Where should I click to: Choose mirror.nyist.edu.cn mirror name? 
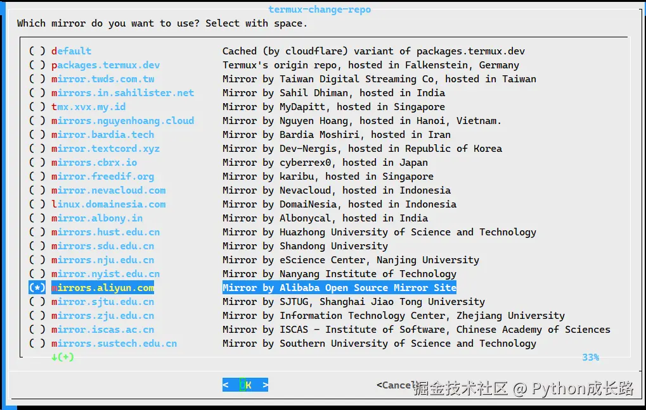(105, 274)
